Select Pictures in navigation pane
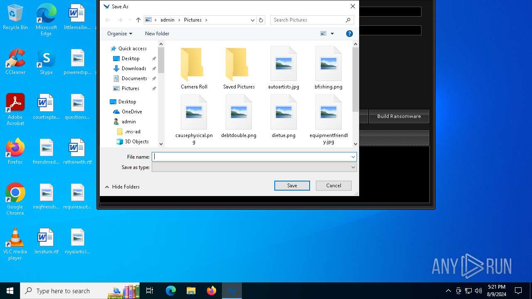 [126, 88]
